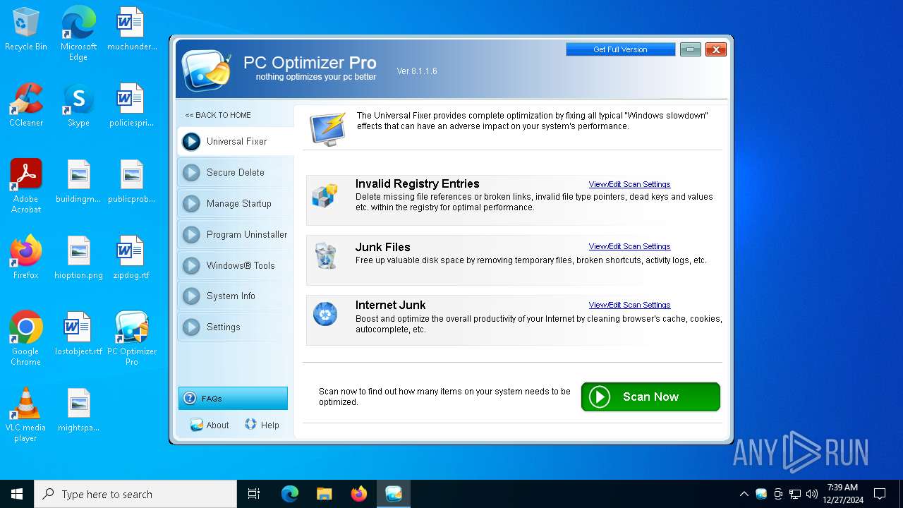Click Get Full Version button
This screenshot has height=508, width=903.
pos(620,49)
